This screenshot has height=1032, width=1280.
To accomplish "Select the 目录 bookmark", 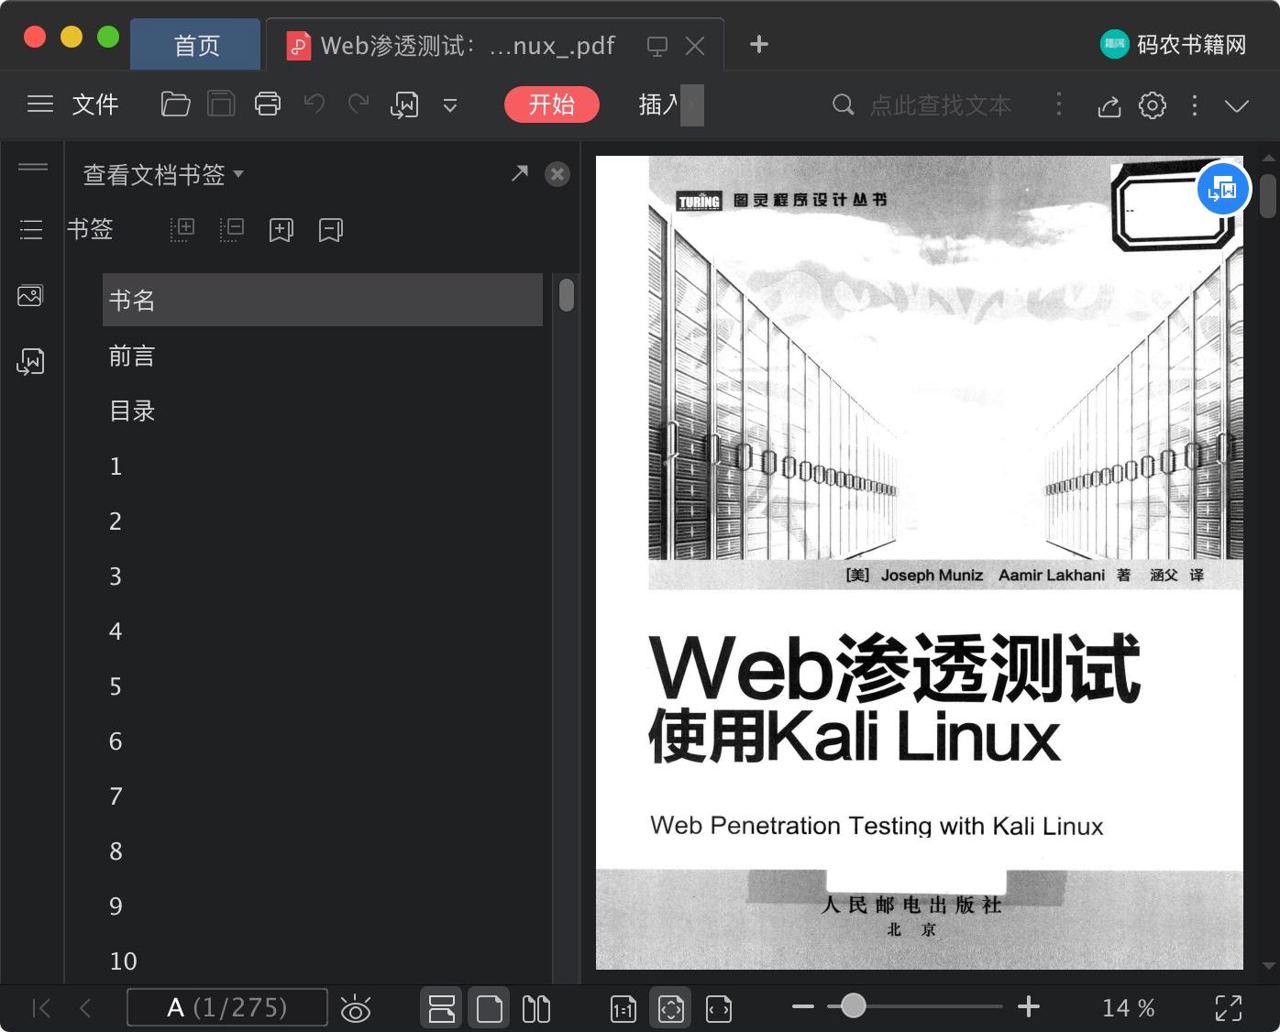I will point(323,411).
